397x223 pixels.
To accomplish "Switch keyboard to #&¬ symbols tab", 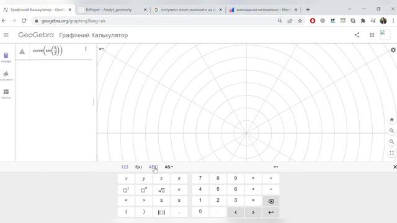I will (169, 167).
